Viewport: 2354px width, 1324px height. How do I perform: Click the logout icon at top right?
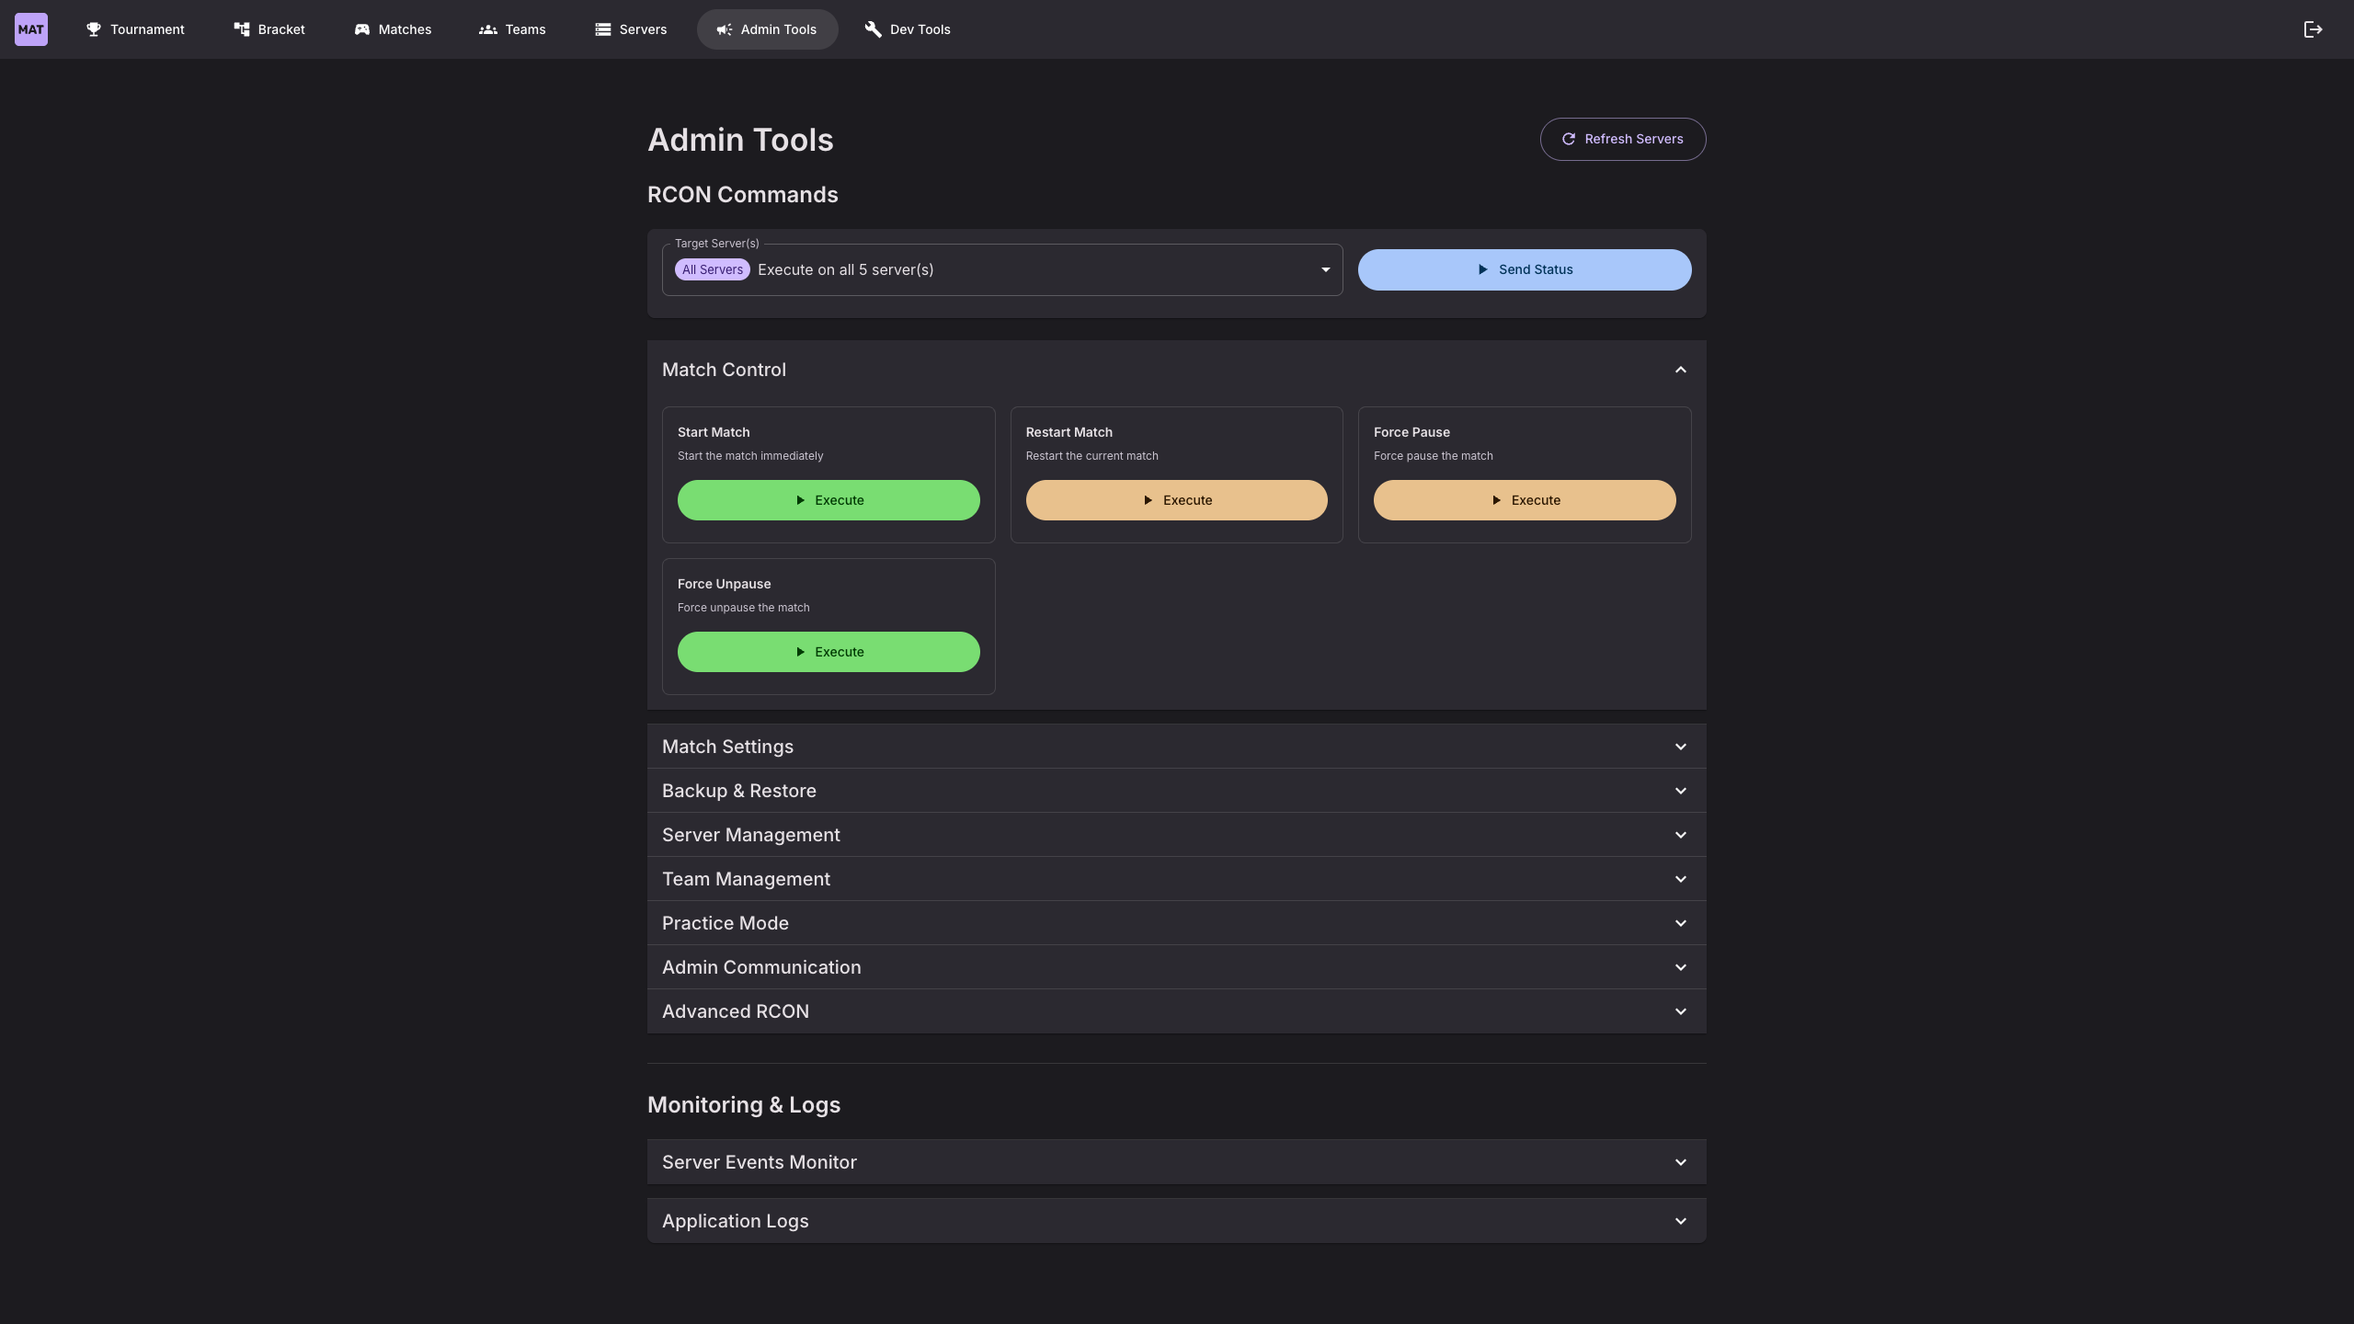[x=2313, y=29]
